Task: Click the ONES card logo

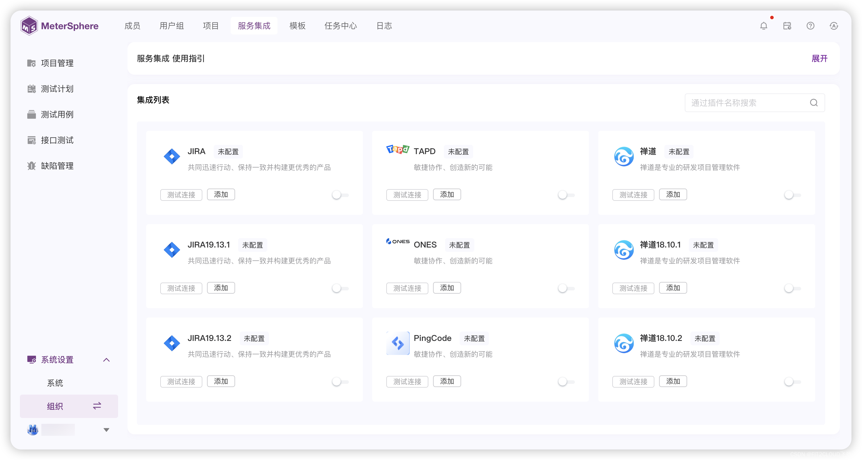Action: 398,241
